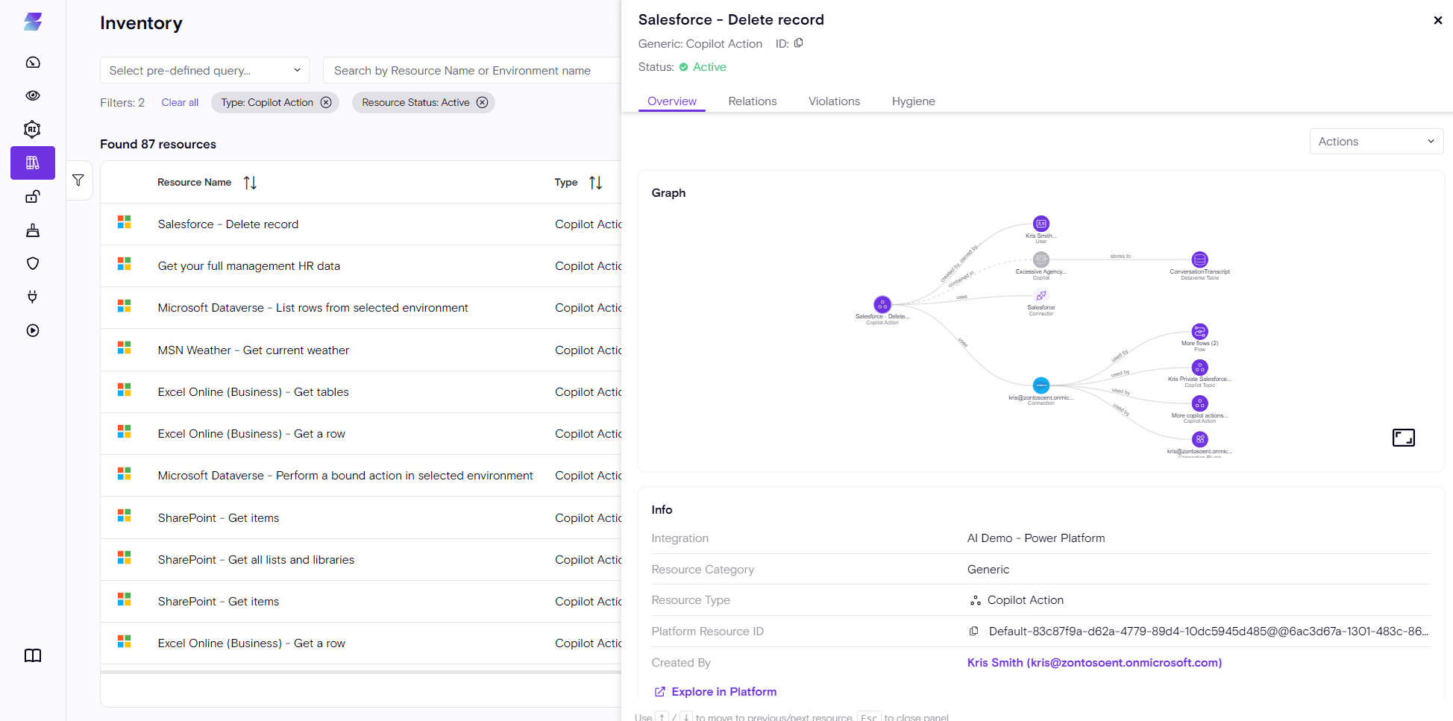
Task: Click the More flows (2) node
Action: coord(1199,332)
